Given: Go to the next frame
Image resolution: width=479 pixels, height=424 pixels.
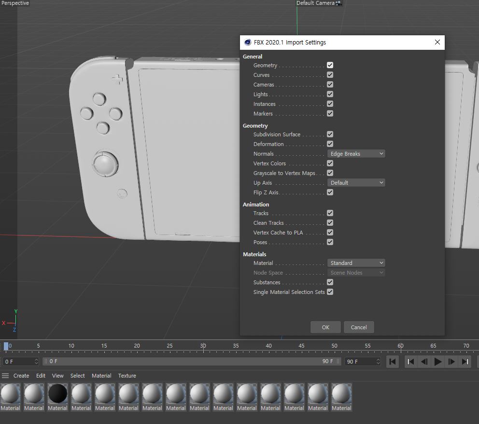Looking at the screenshot, I should tap(451, 362).
